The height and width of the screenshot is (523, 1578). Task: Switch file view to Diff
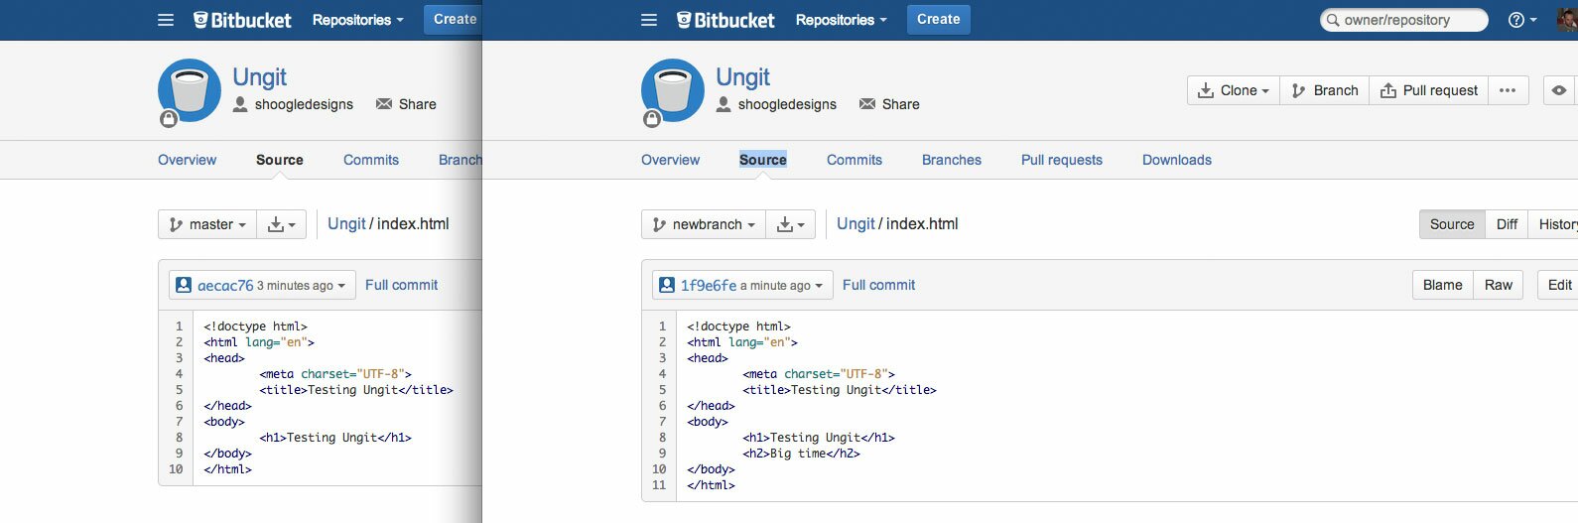point(1507,224)
